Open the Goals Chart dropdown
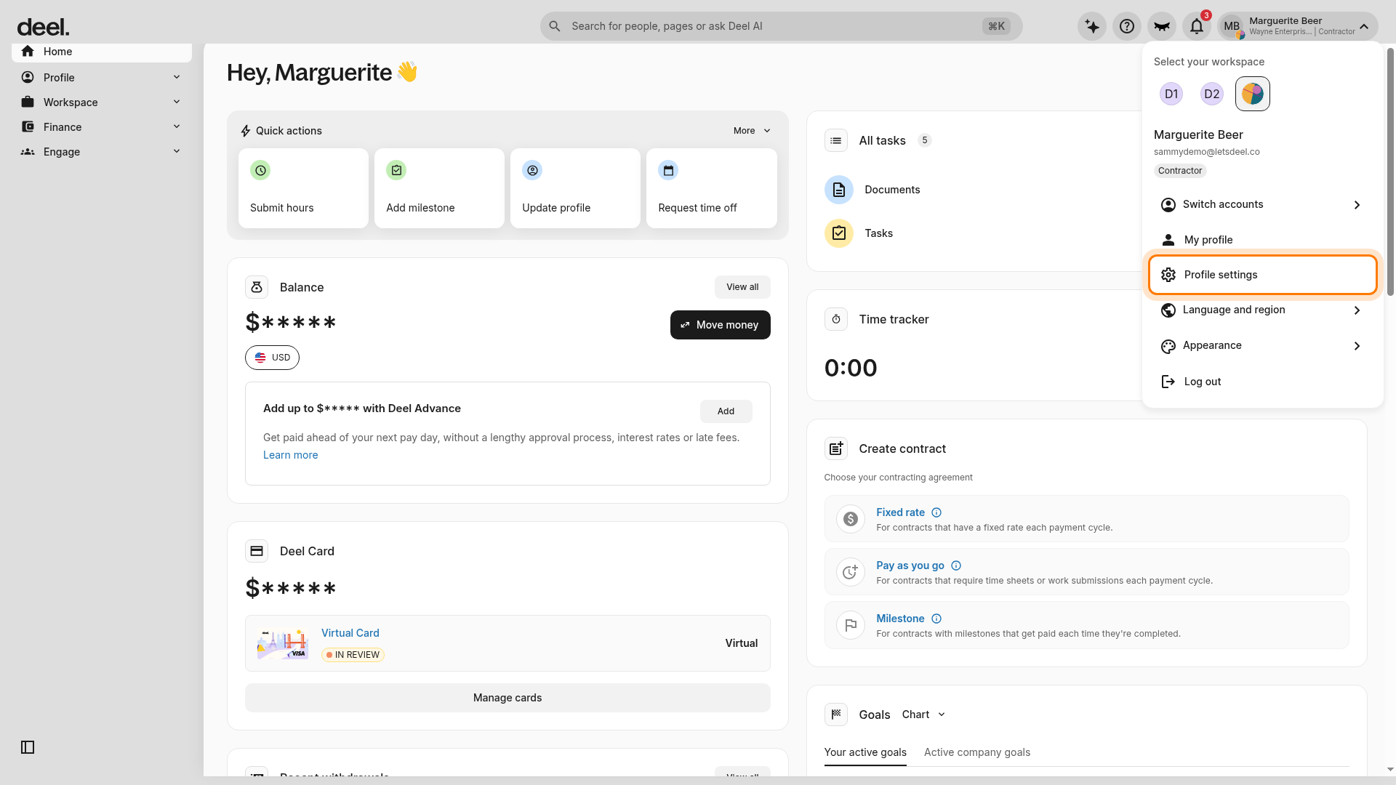This screenshot has width=1396, height=785. click(923, 714)
